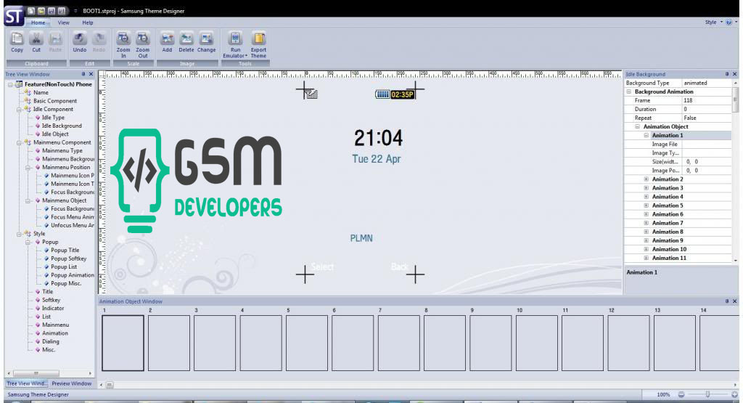Select Indicator tree item under Style

point(52,308)
